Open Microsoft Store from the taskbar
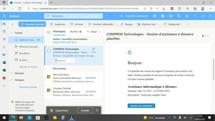215x121 pixels. (x=38, y=118)
